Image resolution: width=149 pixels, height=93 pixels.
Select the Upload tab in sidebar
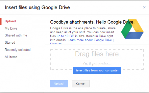coord(10,21)
